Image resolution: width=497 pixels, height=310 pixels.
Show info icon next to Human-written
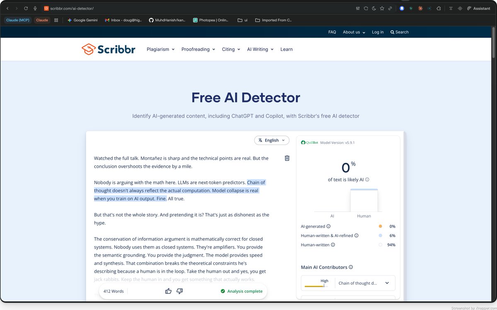click(333, 245)
